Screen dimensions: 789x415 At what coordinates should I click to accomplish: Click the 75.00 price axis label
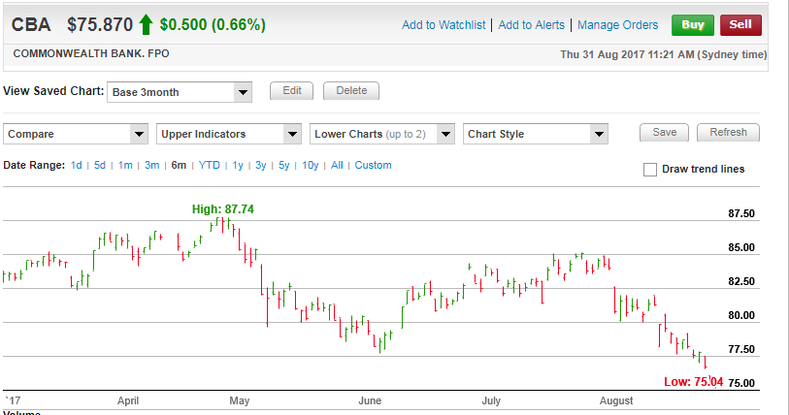tap(741, 383)
